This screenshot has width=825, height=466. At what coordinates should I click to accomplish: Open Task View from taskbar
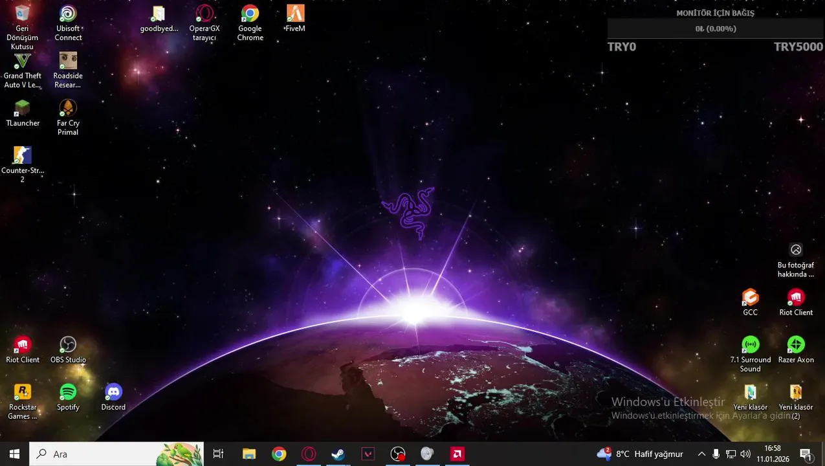click(219, 454)
